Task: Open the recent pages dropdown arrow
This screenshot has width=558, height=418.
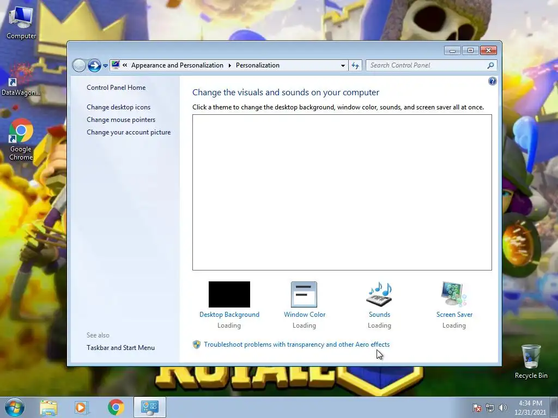Action: pyautogui.click(x=105, y=66)
